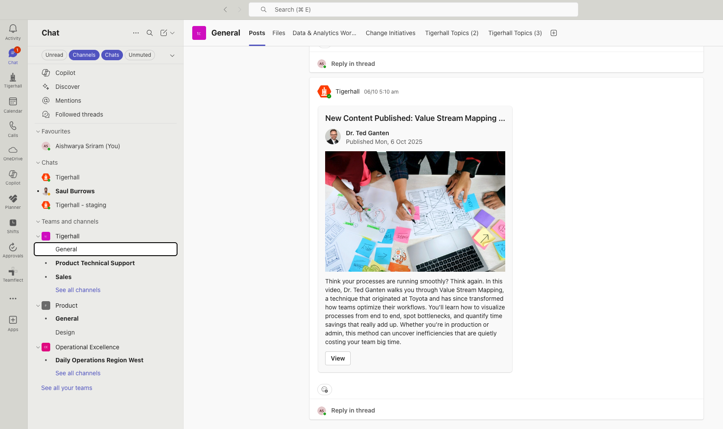Open the Sales channel
This screenshot has width=723, height=429.
pyautogui.click(x=106, y=277)
